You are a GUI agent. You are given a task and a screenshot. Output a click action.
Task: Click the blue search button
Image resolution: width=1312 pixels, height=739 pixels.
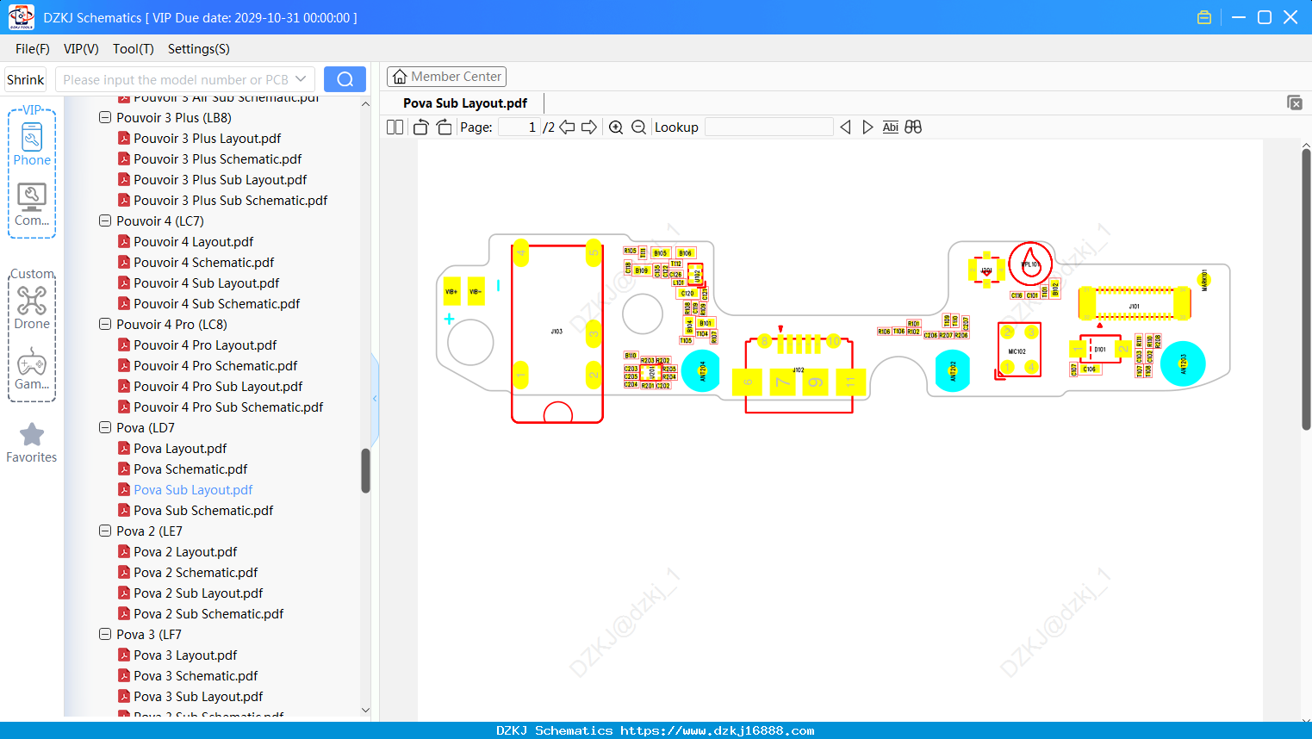click(345, 79)
